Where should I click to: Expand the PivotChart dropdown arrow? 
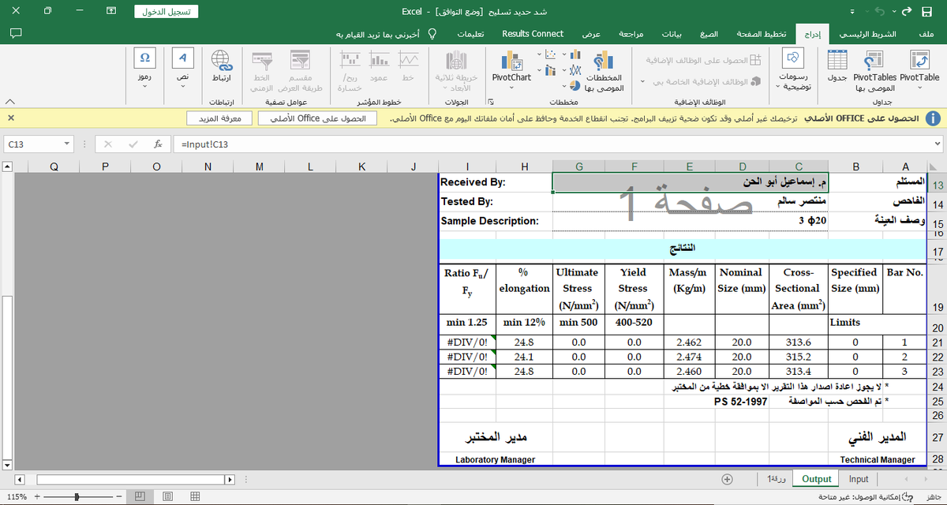511,87
